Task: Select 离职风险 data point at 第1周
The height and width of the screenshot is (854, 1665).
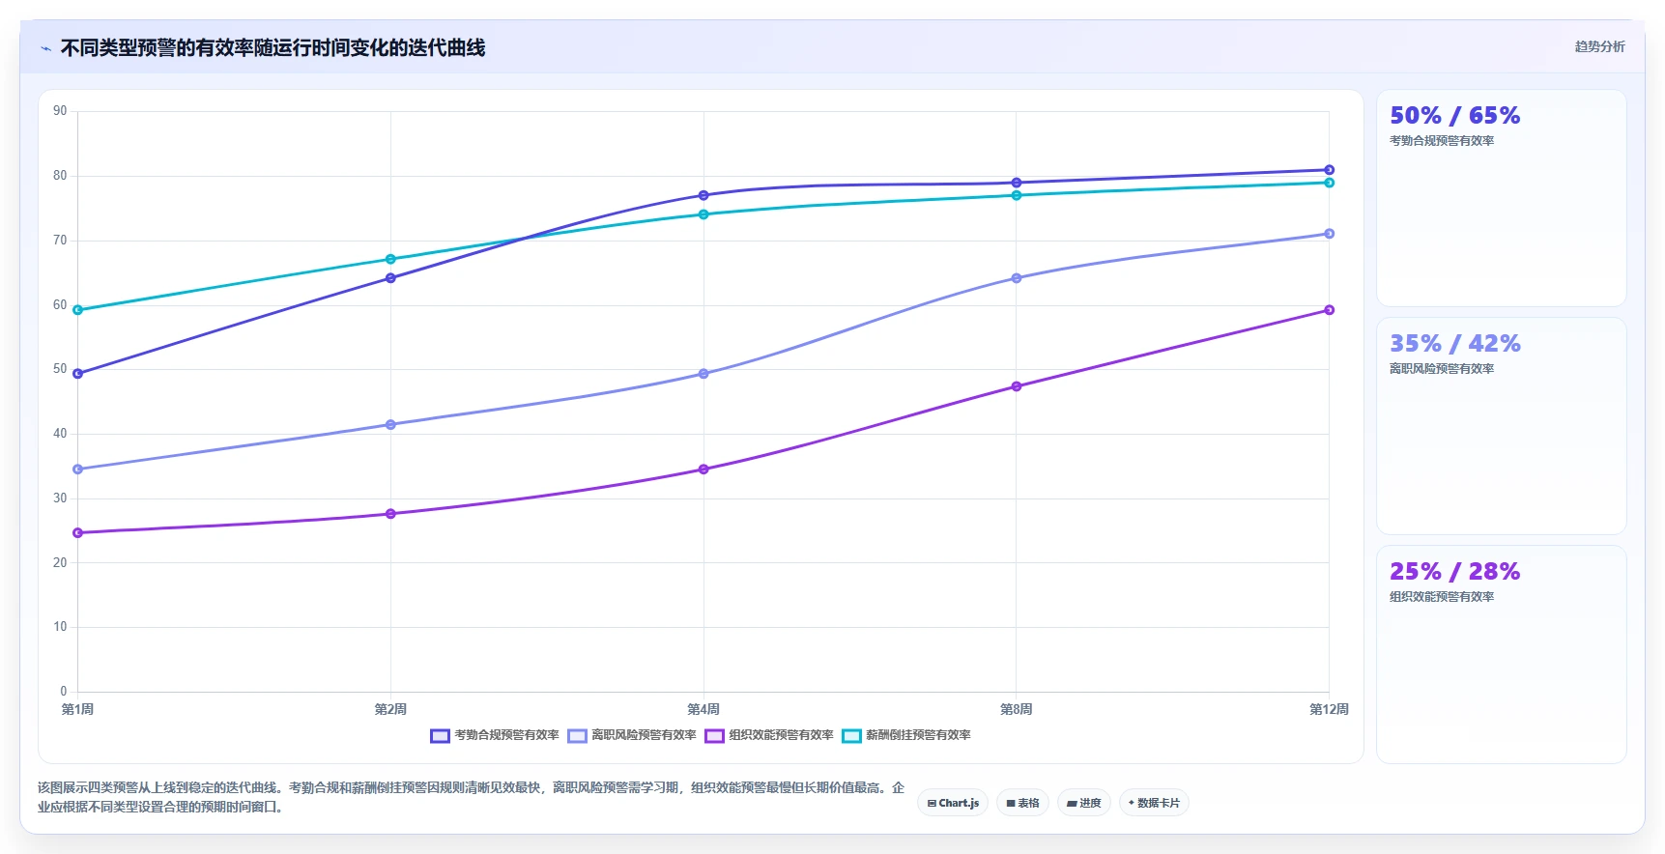Action: click(x=78, y=470)
